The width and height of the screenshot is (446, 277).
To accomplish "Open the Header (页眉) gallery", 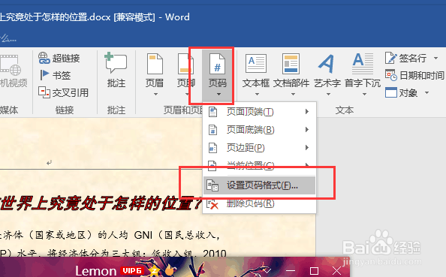I will click(155, 74).
